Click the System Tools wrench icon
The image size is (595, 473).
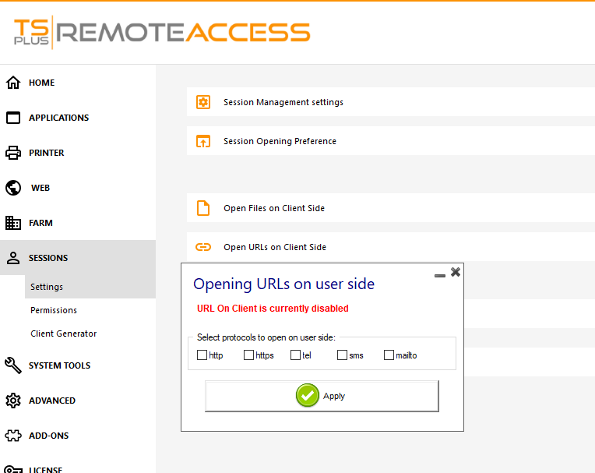(x=13, y=365)
